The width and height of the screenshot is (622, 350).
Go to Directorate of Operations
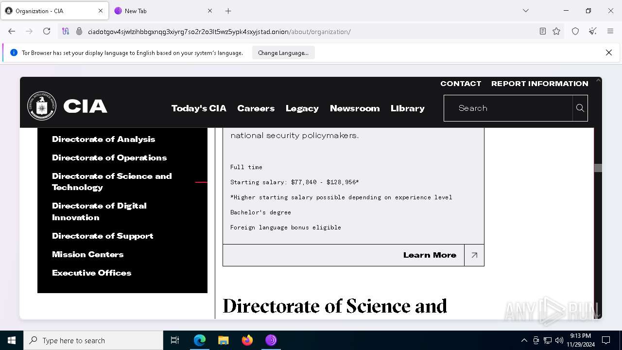[x=109, y=157]
